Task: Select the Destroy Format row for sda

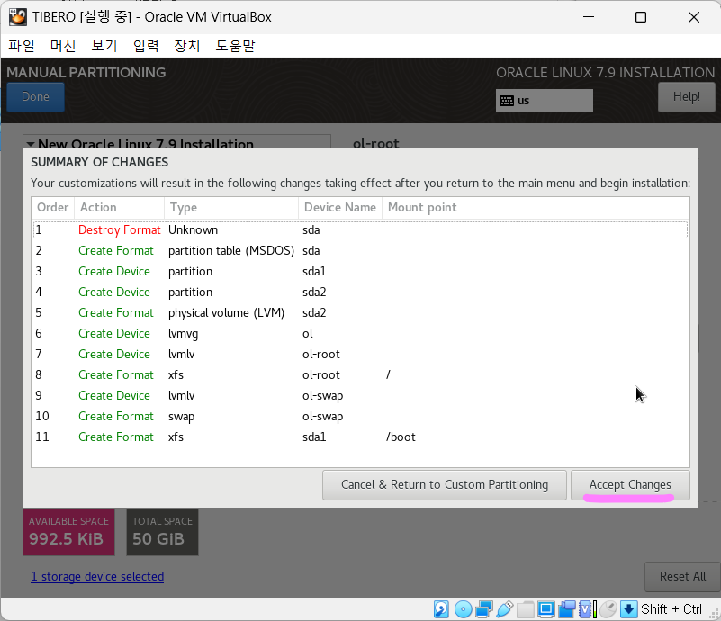Action: click(360, 229)
